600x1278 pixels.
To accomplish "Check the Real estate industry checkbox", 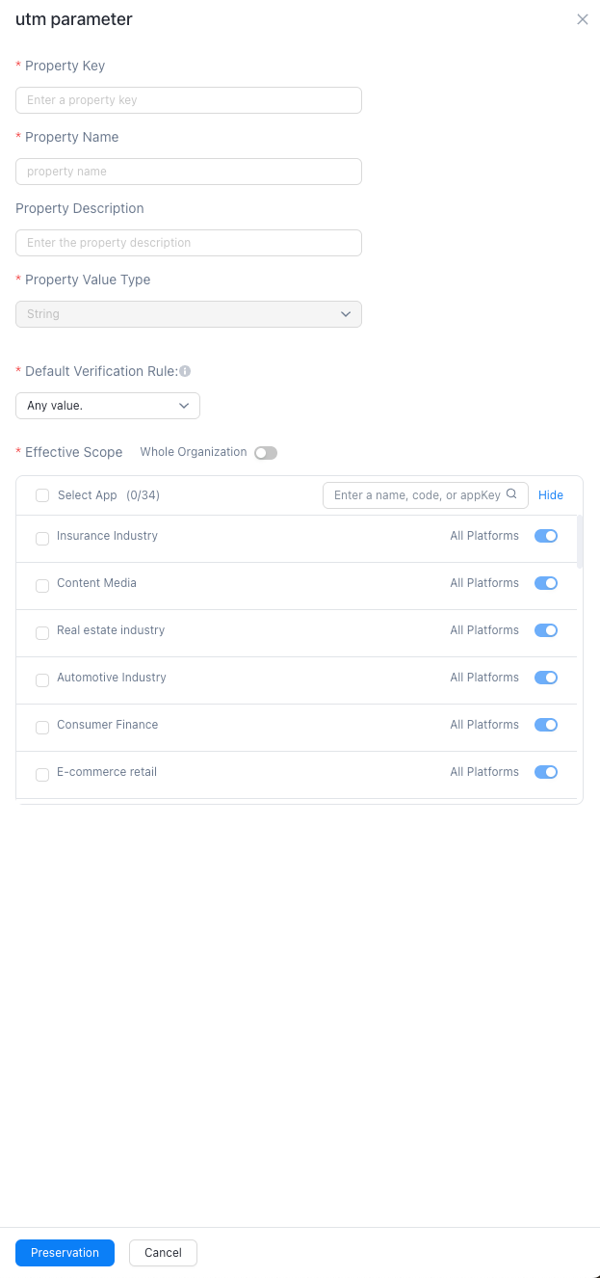I will tap(42, 633).
